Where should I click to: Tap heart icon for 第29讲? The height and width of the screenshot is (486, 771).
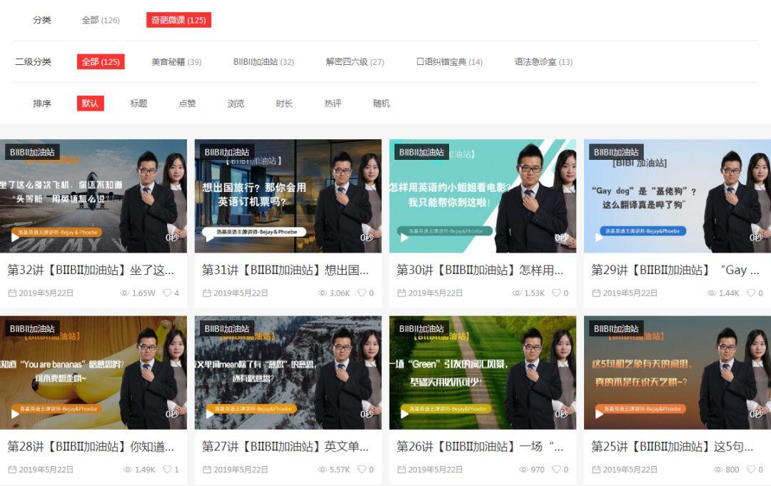coord(751,293)
